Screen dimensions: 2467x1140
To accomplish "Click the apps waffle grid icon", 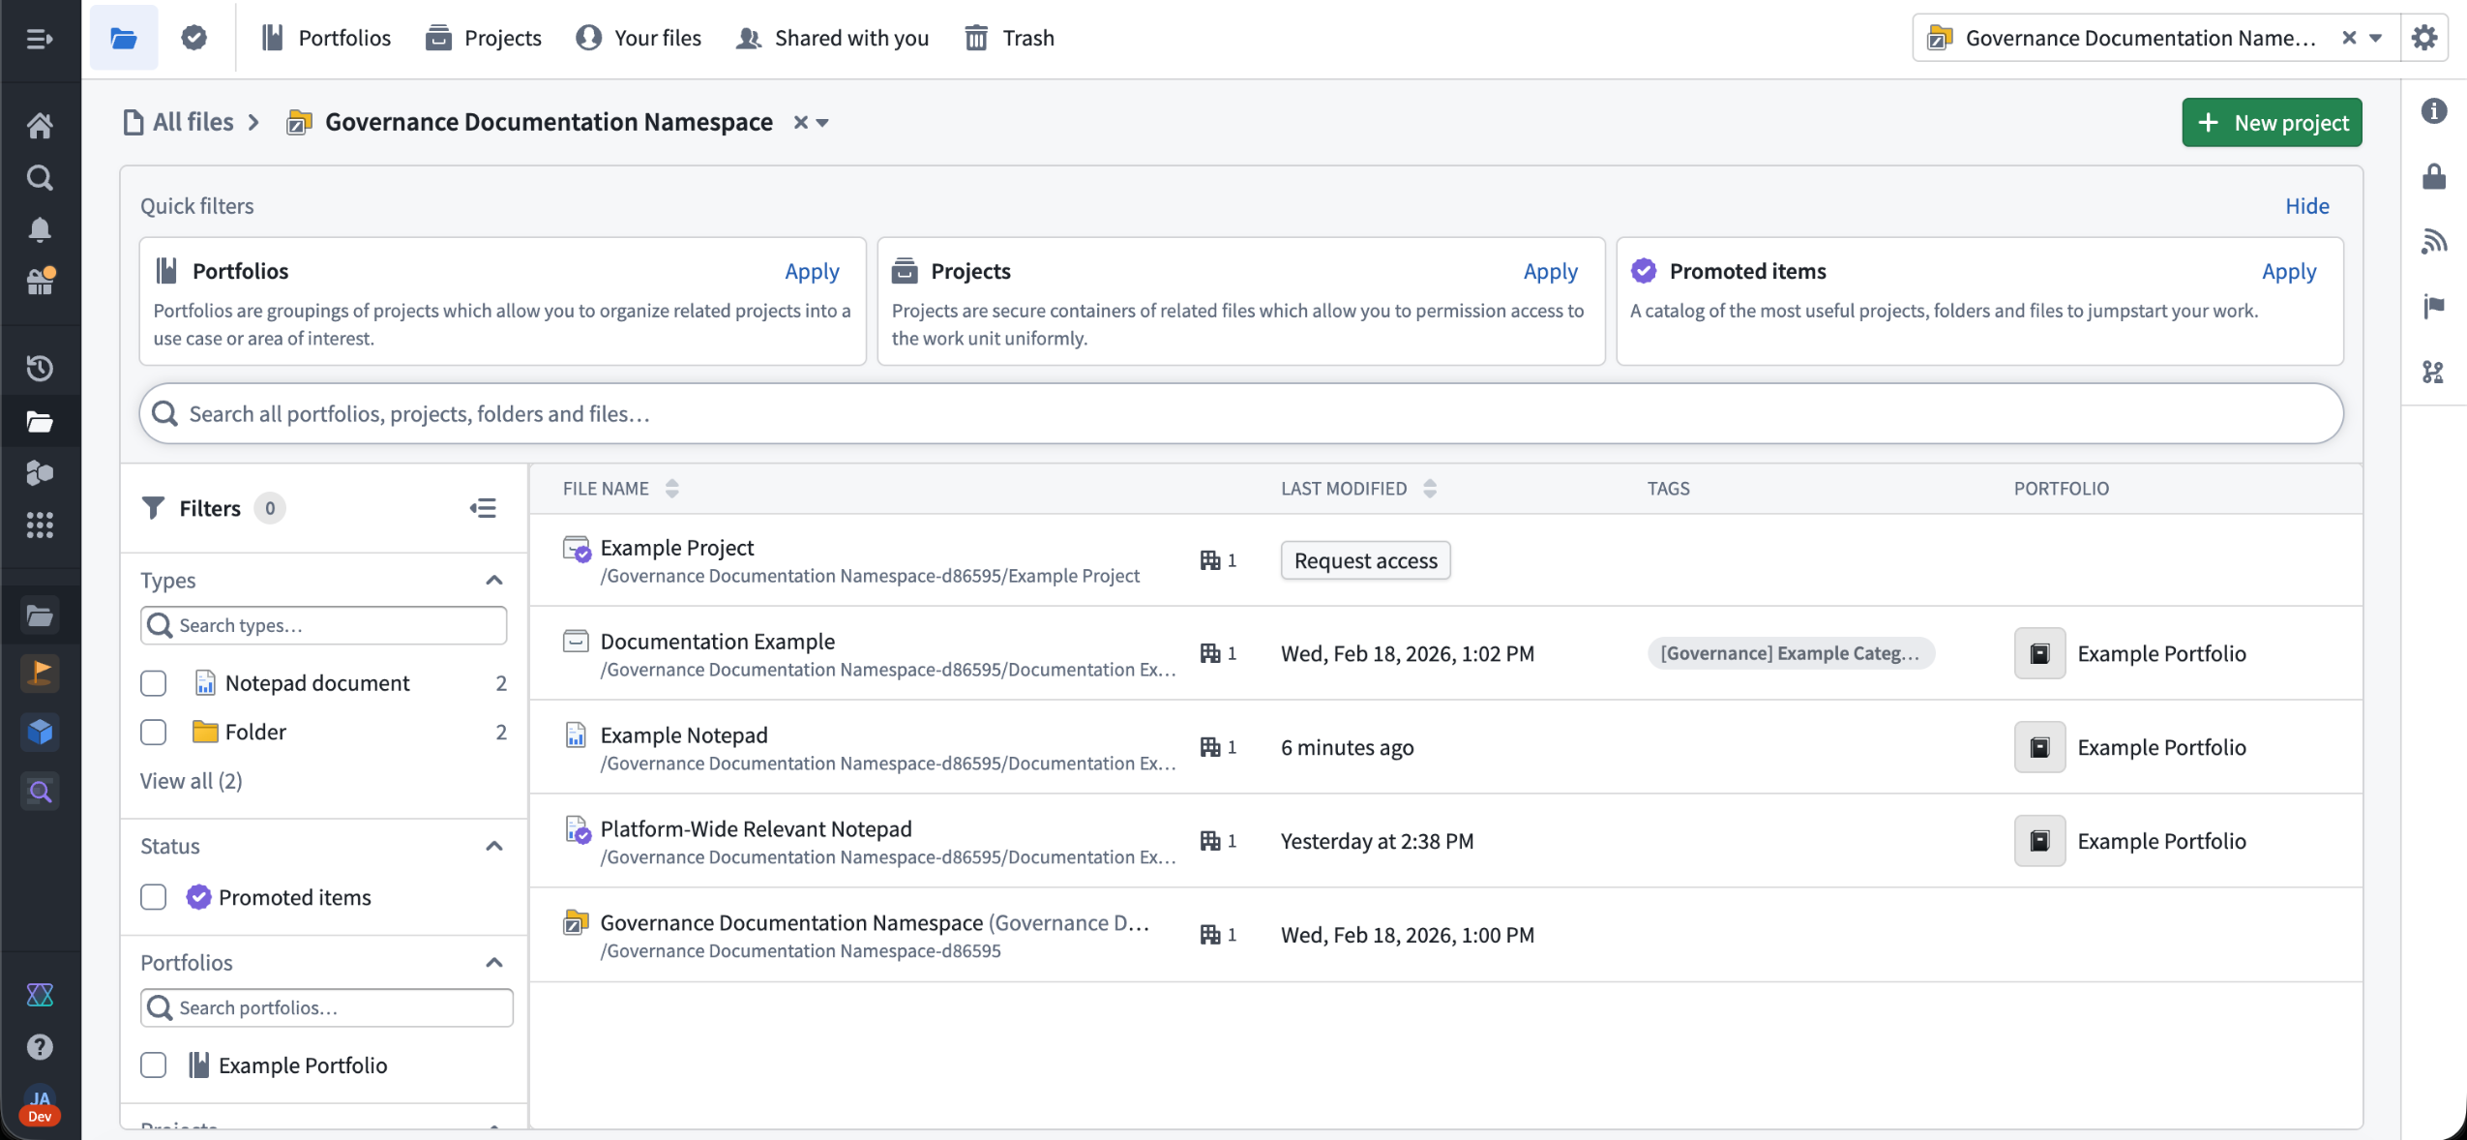I will pyautogui.click(x=39, y=525).
